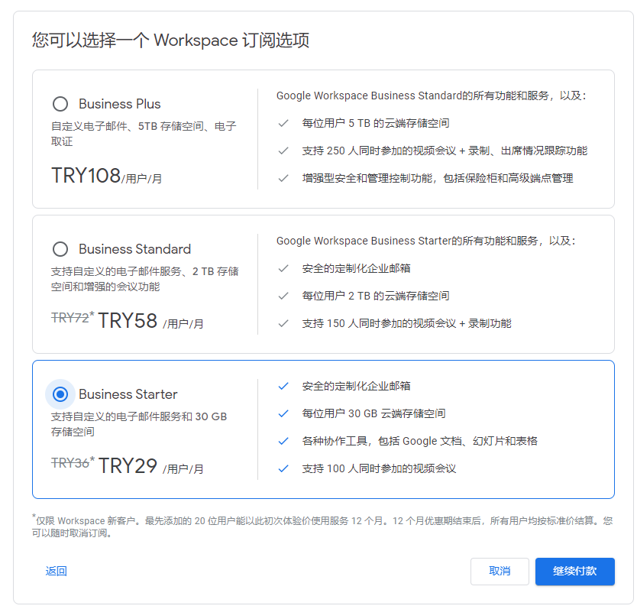Click the blue checkmark beside 每位用户 30 GB 云端存储空间

pos(283,413)
